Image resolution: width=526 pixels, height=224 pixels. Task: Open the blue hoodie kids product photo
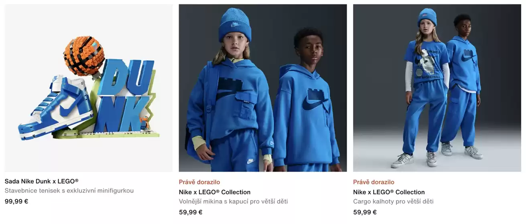(263, 88)
